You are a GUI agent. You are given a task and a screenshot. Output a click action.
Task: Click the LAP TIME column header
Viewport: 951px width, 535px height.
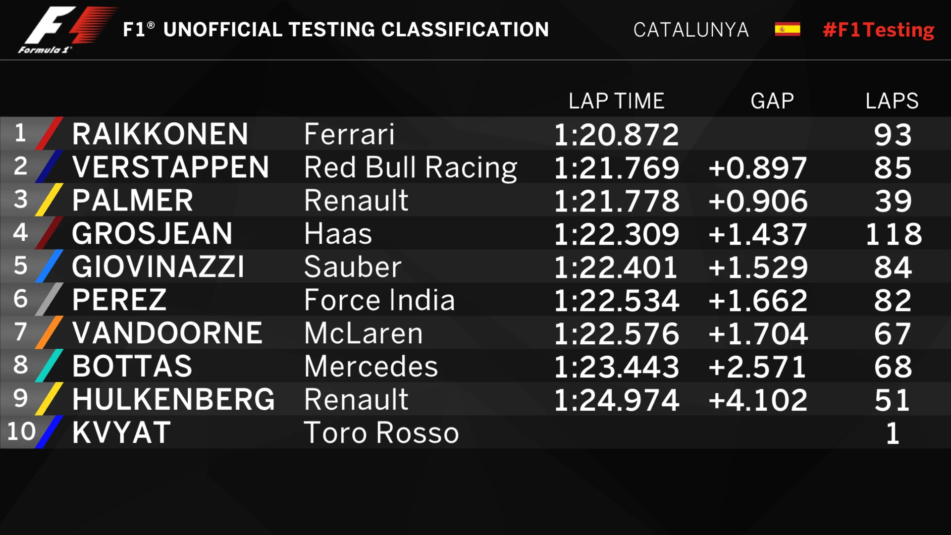click(x=616, y=101)
